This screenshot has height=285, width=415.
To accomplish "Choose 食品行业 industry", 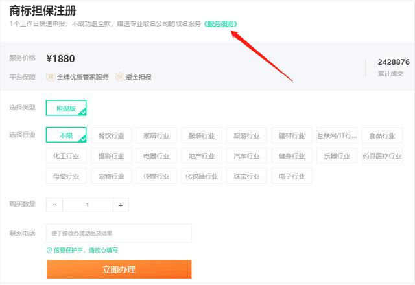I will 382,135.
